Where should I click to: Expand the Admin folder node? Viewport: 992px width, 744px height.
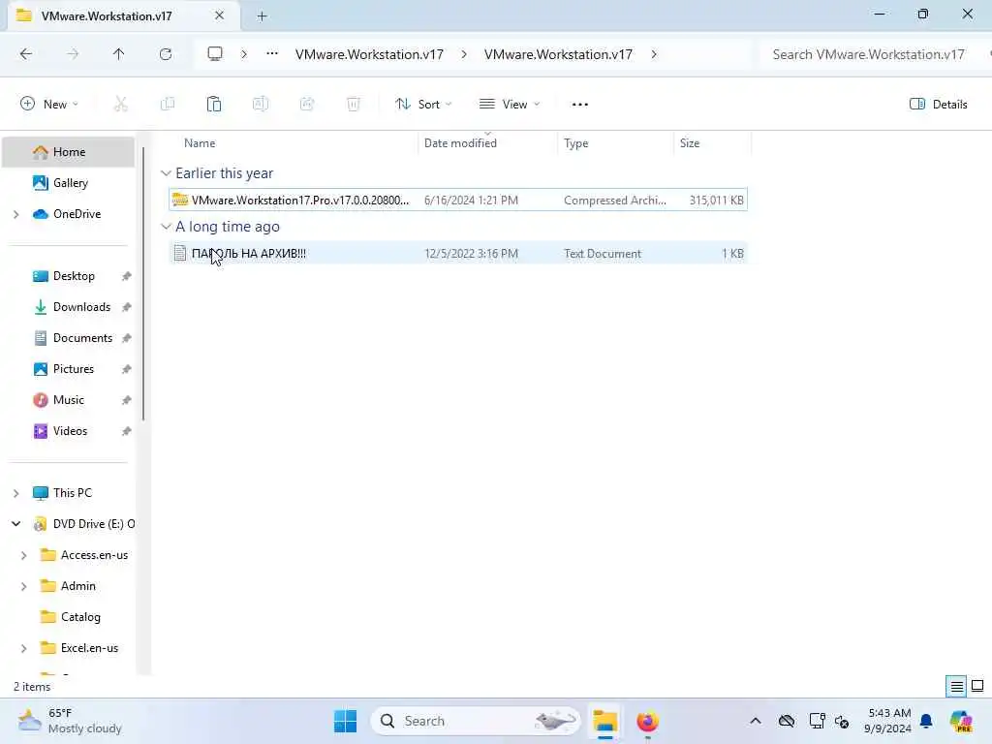(23, 586)
